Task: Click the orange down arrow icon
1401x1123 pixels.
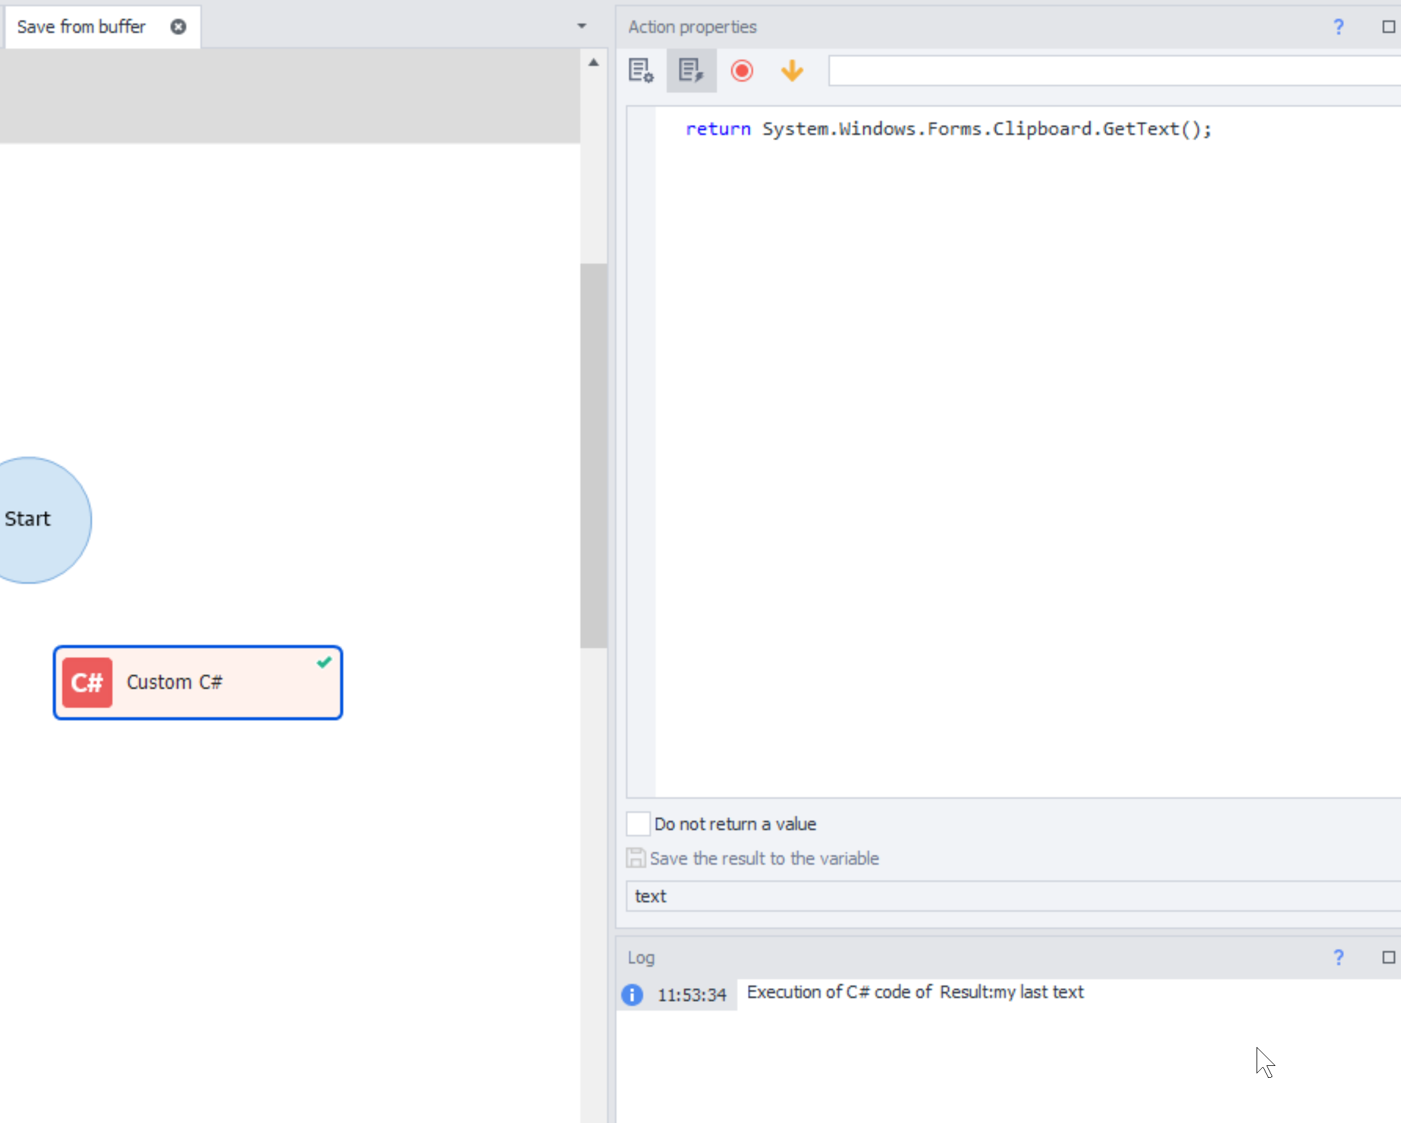Action: click(791, 70)
